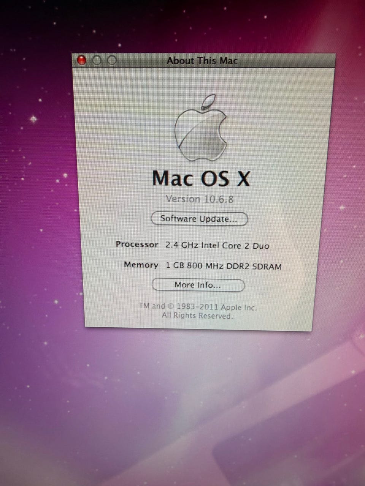
Task: Click the Processor label
Action: click(137, 245)
